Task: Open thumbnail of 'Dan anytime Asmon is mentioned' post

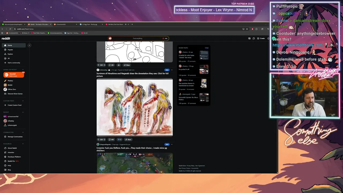Action: coord(204,83)
